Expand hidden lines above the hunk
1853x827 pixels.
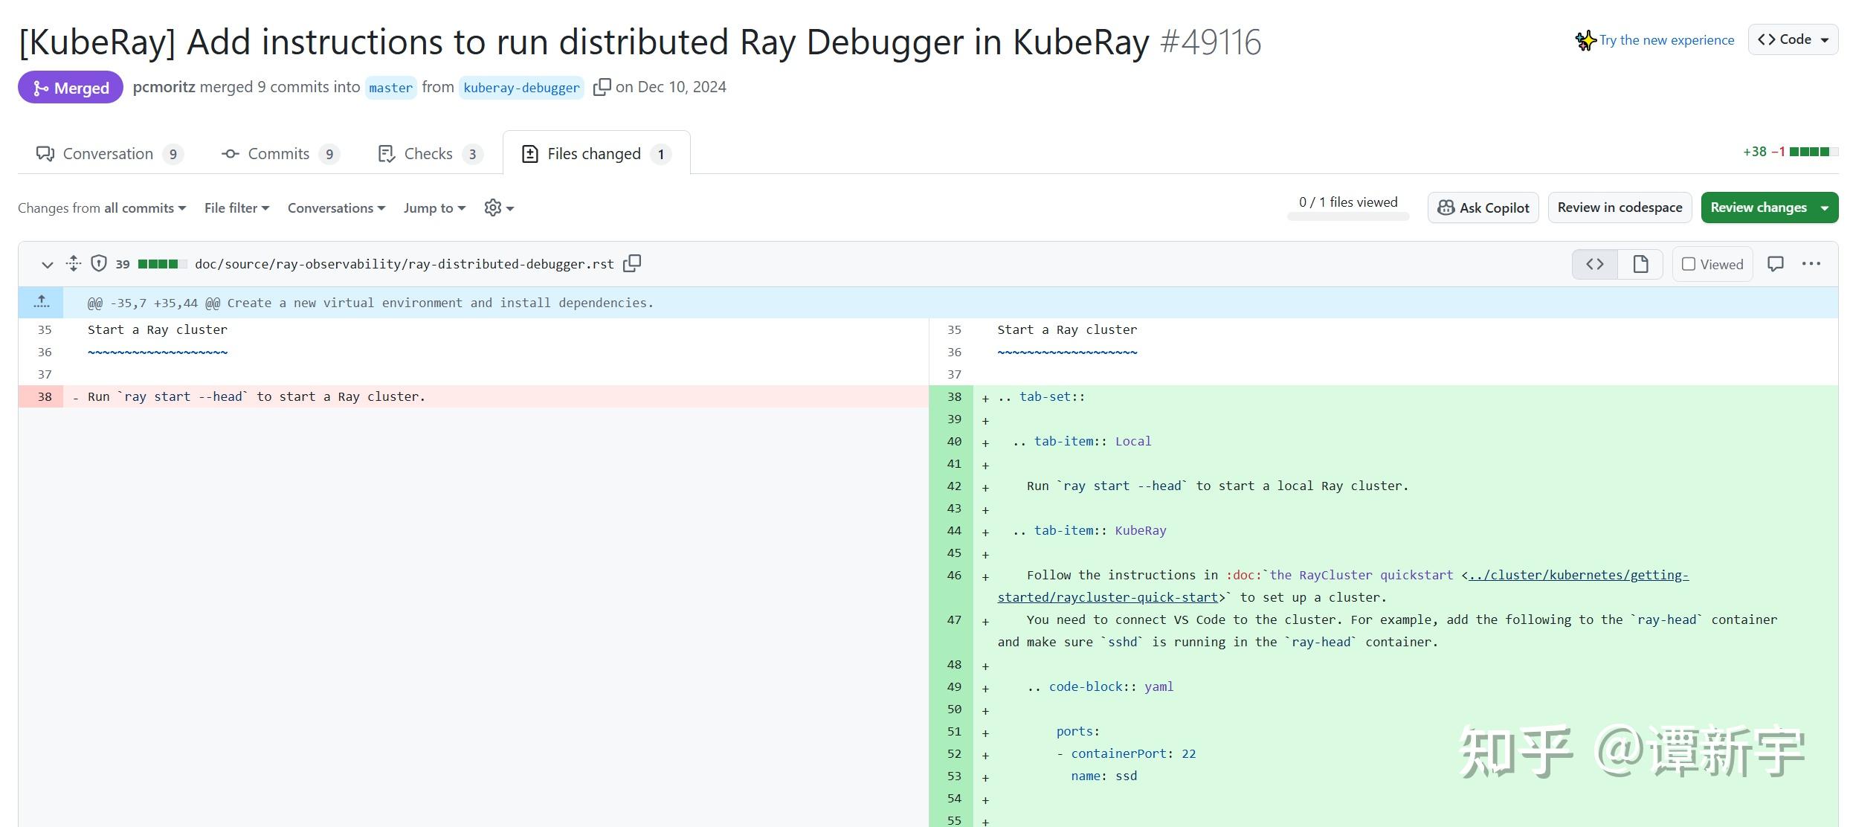[41, 302]
